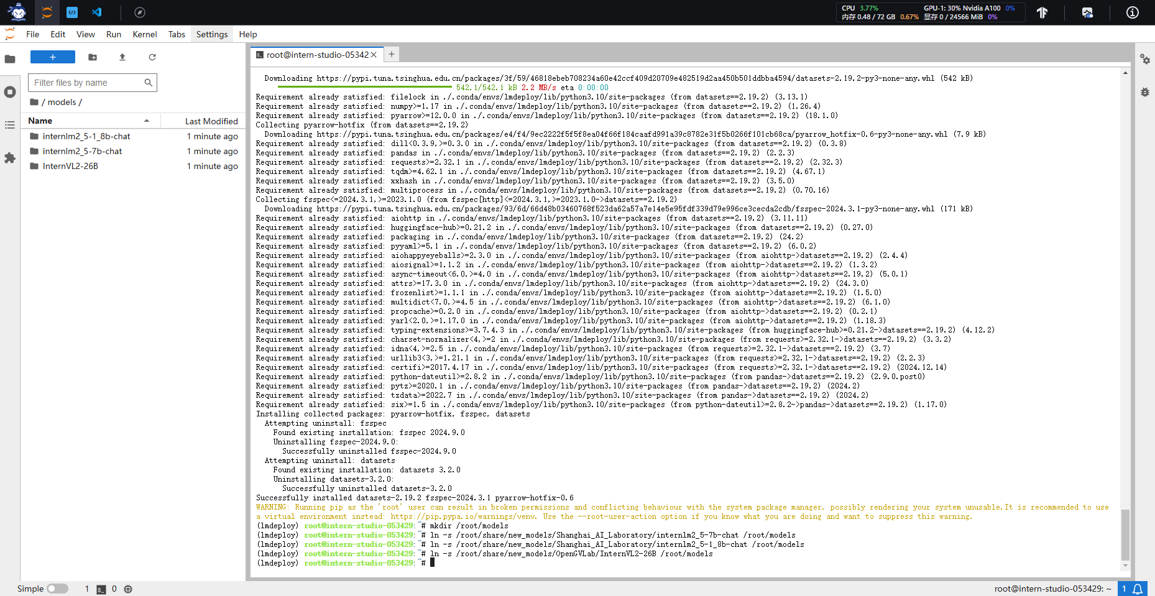Click the terminal count icon in status bar
This screenshot has height=596, width=1155.
(x=101, y=589)
